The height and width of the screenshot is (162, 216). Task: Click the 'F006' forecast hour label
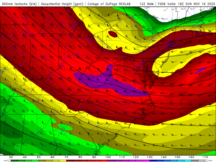(161, 4)
